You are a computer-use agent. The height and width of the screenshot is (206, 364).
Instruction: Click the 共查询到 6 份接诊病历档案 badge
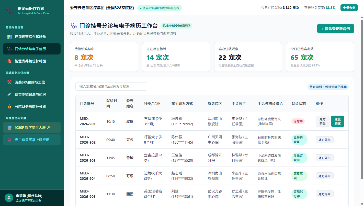coord(328,87)
